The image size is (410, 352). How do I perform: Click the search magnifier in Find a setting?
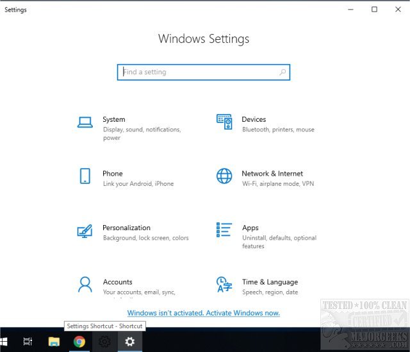click(283, 72)
